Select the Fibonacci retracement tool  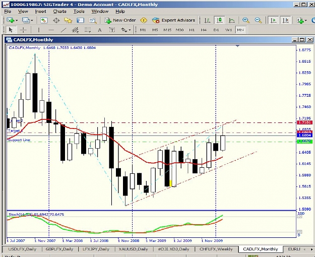point(88,30)
